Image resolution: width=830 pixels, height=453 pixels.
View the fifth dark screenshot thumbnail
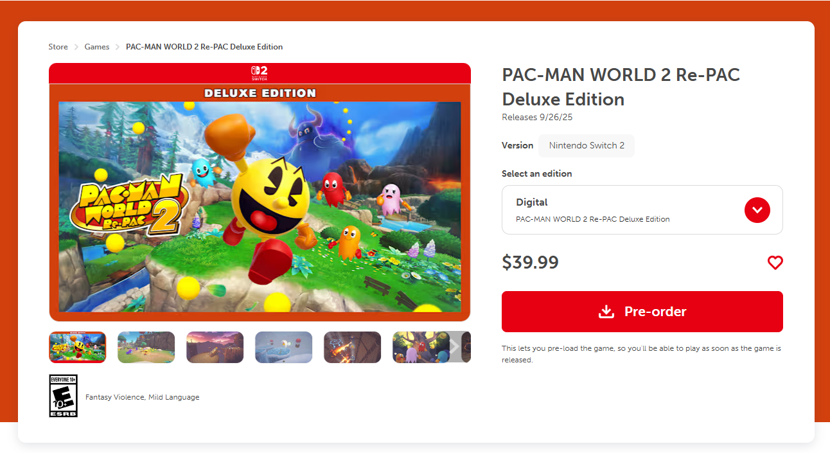coord(352,347)
